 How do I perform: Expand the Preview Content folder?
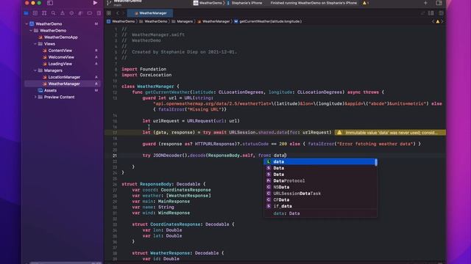click(x=35, y=97)
